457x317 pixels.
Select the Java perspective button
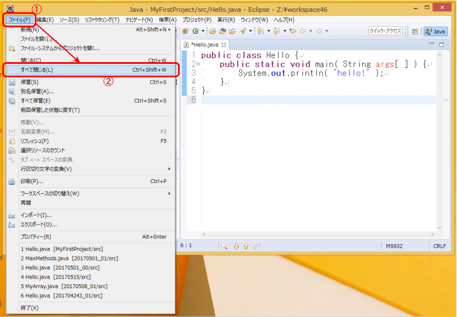point(436,32)
